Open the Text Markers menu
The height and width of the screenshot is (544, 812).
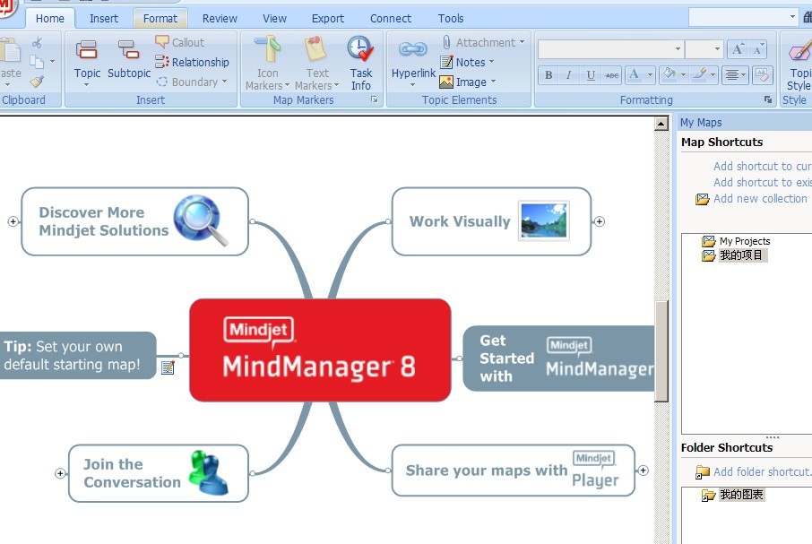[x=316, y=63]
